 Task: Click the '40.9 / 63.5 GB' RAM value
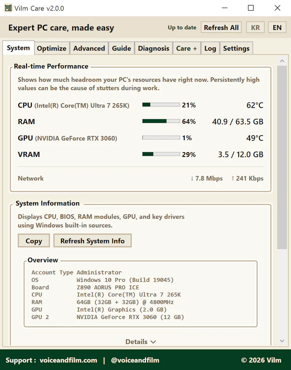click(x=238, y=122)
